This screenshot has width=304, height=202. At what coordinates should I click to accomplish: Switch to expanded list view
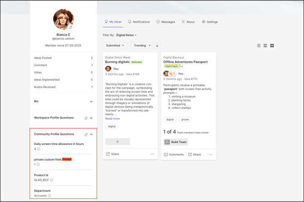click(265, 46)
